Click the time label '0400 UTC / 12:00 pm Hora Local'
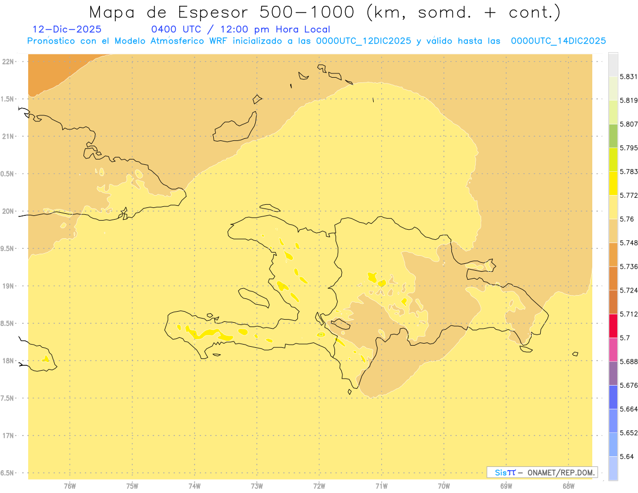This screenshot has width=638, height=493. click(241, 29)
